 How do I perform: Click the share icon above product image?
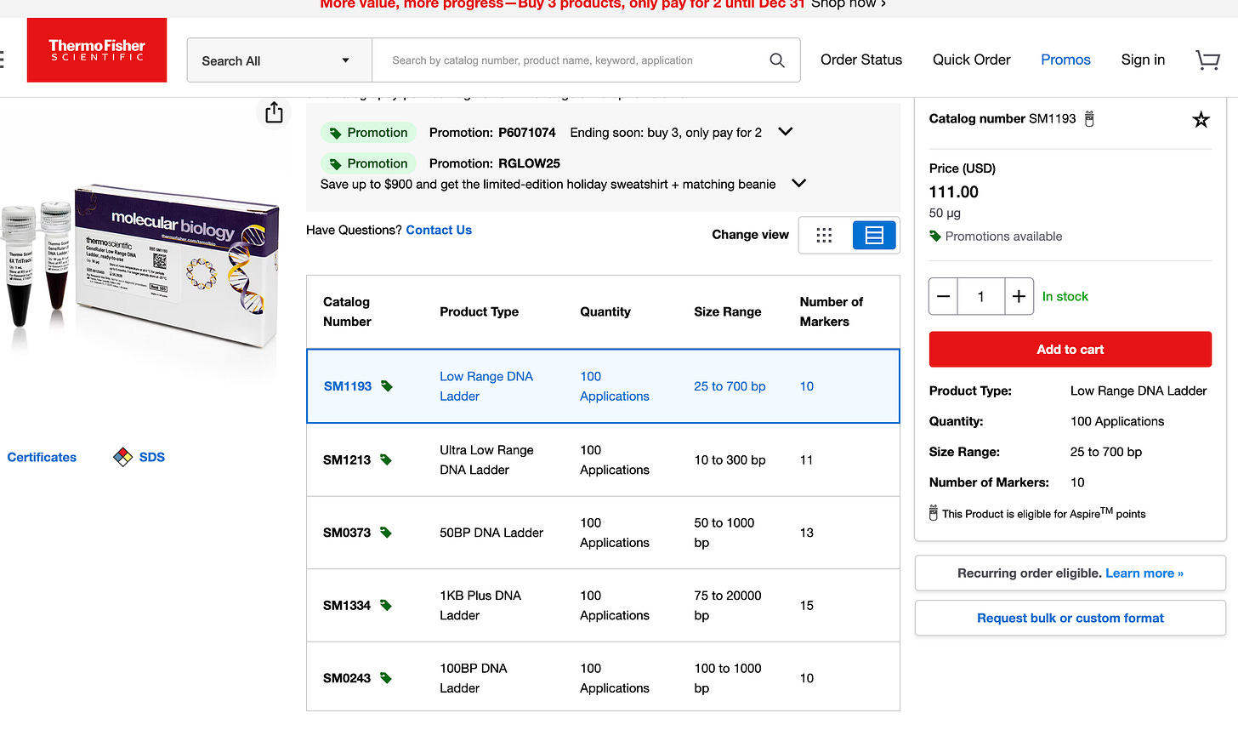pos(274,112)
